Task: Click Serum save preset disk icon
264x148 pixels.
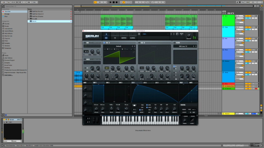Action: coord(139,34)
